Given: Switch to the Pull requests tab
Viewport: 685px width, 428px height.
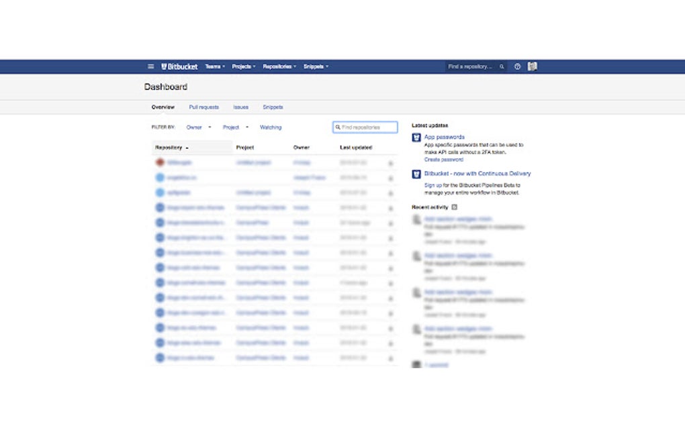Looking at the screenshot, I should tap(203, 107).
